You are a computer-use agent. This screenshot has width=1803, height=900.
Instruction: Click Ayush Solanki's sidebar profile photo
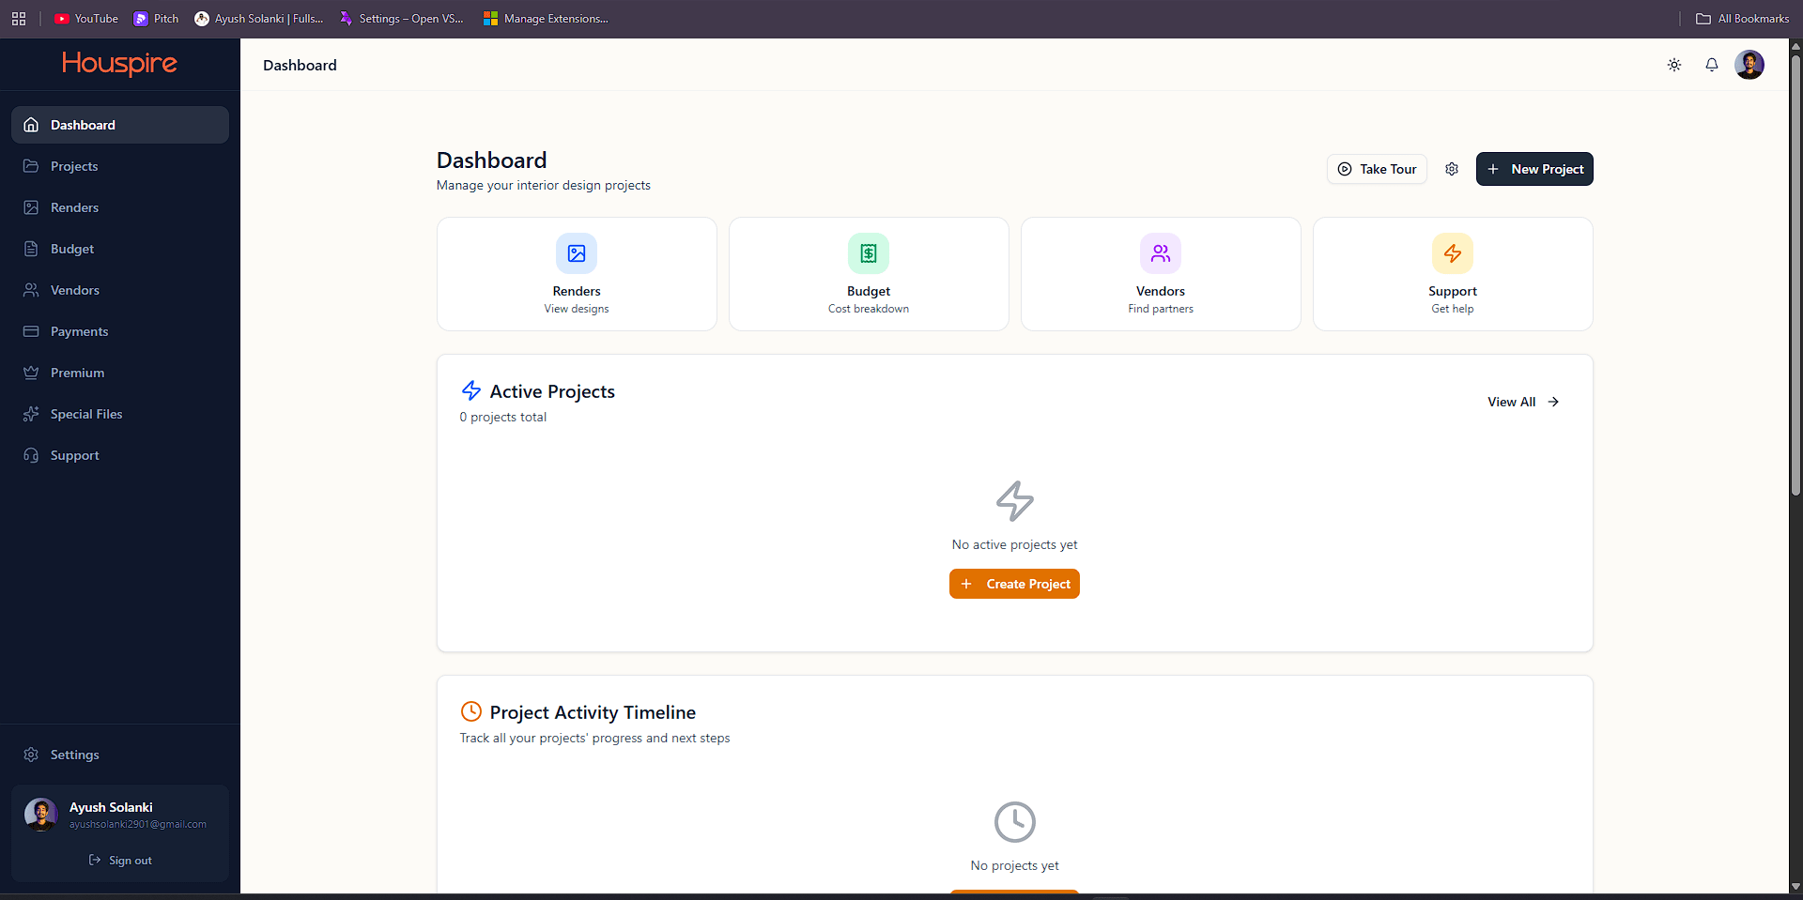[x=41, y=815]
